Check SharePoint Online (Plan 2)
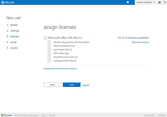The image size is (167, 117). point(49,57)
